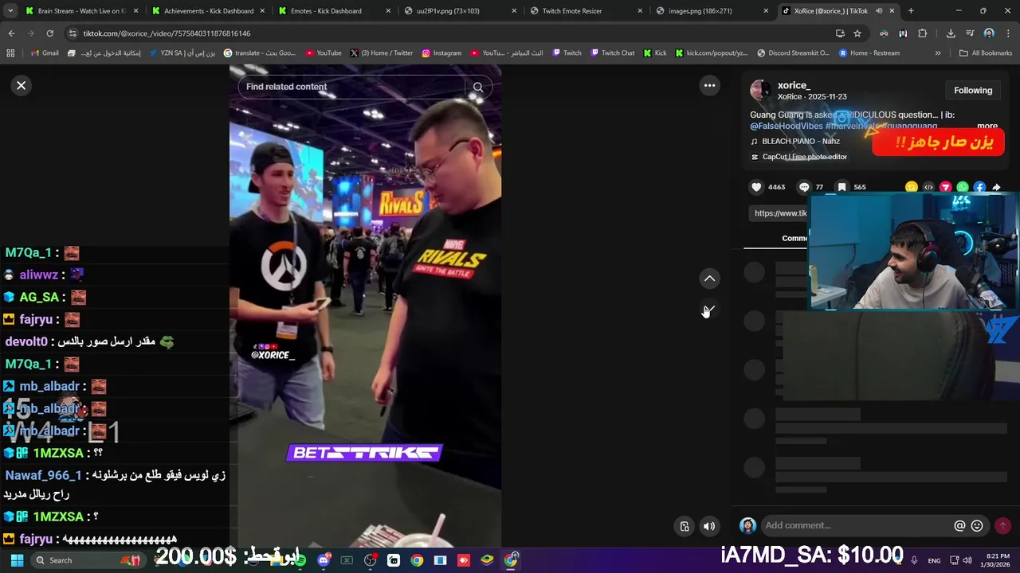Post comment with red arrow button

pos(1002,525)
